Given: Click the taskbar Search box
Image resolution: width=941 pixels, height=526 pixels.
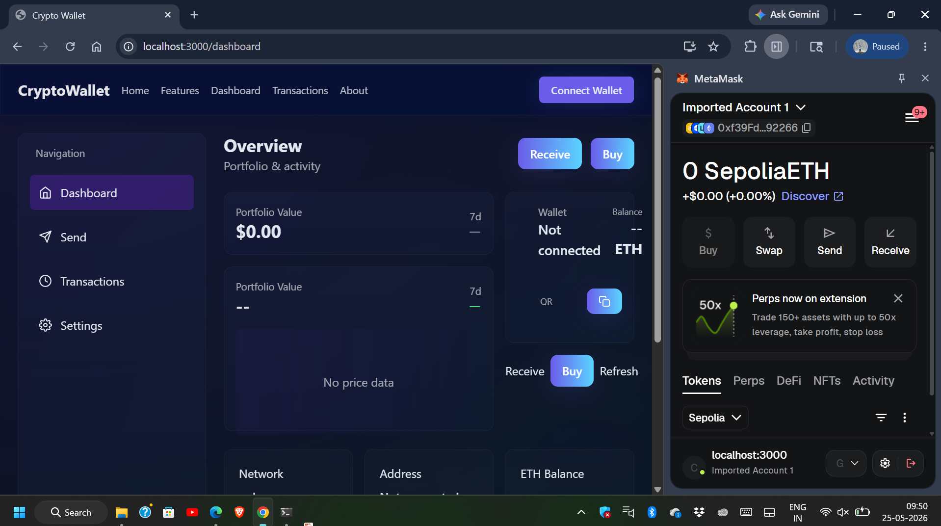Looking at the screenshot, I should click(71, 512).
